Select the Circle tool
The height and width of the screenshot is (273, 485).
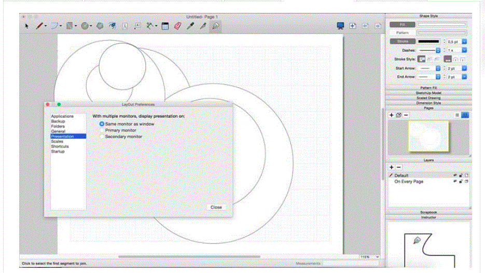pos(85,26)
